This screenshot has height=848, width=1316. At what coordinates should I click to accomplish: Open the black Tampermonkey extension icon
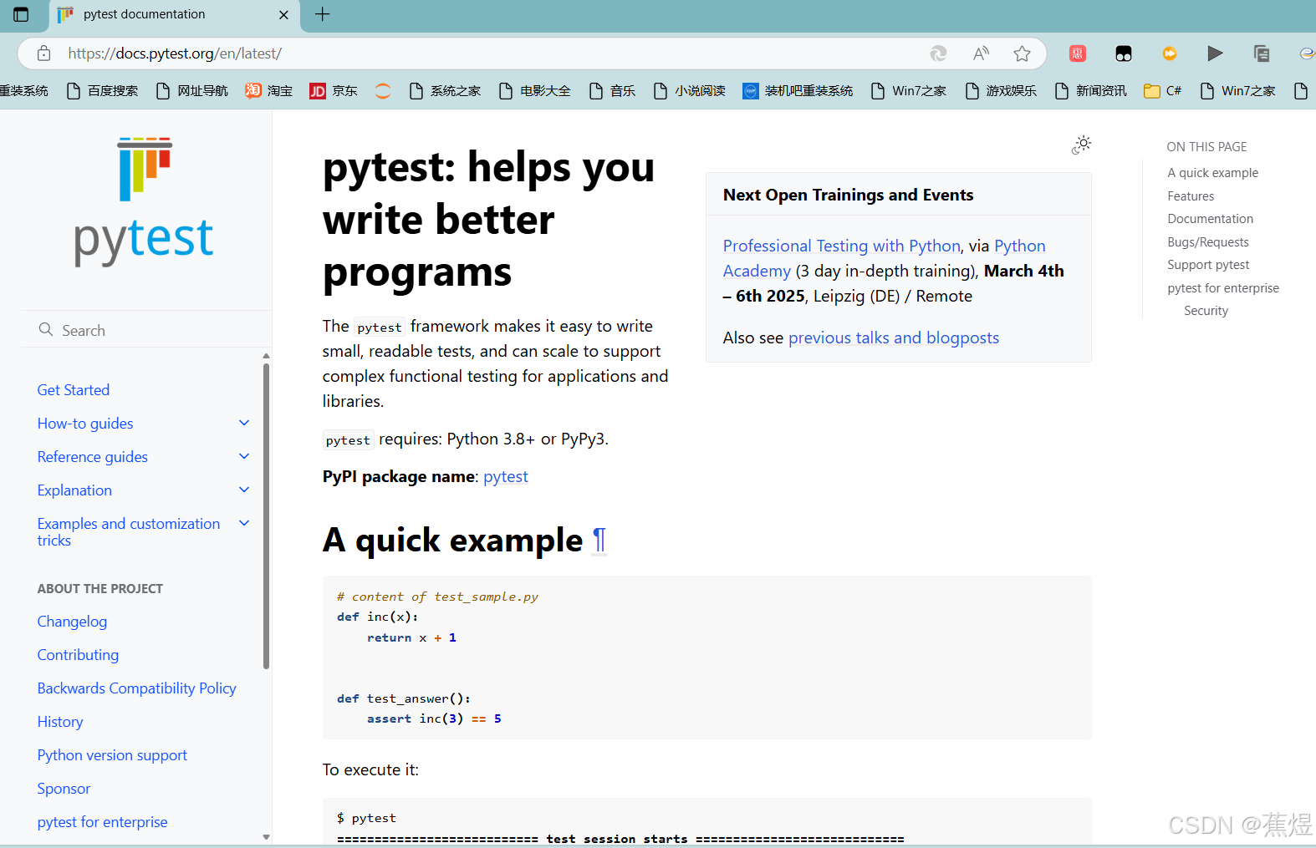(1124, 53)
